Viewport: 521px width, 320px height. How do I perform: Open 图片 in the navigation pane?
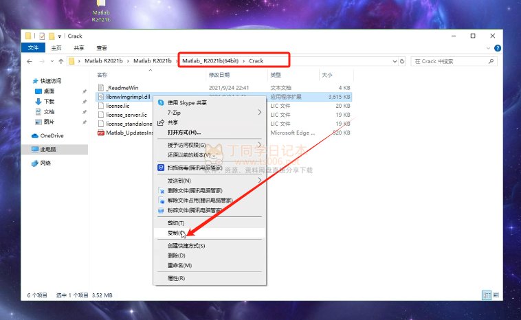point(45,122)
